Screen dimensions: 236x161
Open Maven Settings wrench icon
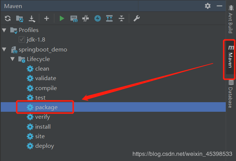(x=137, y=18)
